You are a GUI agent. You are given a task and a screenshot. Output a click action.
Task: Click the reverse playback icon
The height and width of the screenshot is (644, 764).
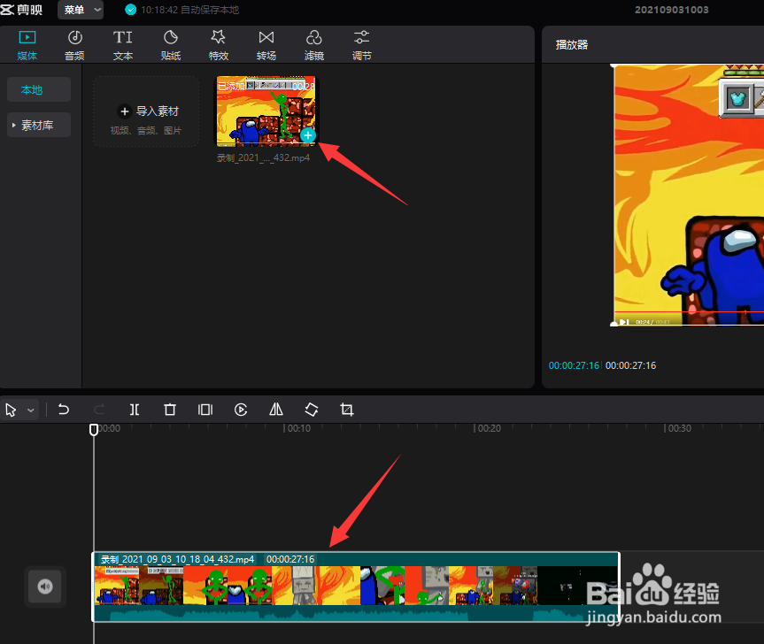(x=241, y=410)
